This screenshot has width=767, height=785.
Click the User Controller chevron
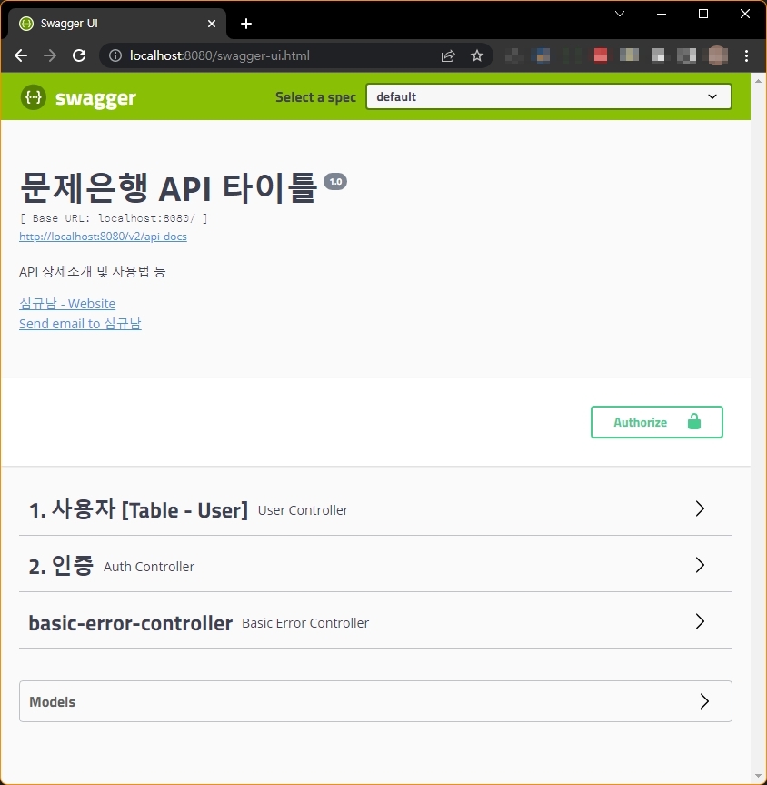700,508
